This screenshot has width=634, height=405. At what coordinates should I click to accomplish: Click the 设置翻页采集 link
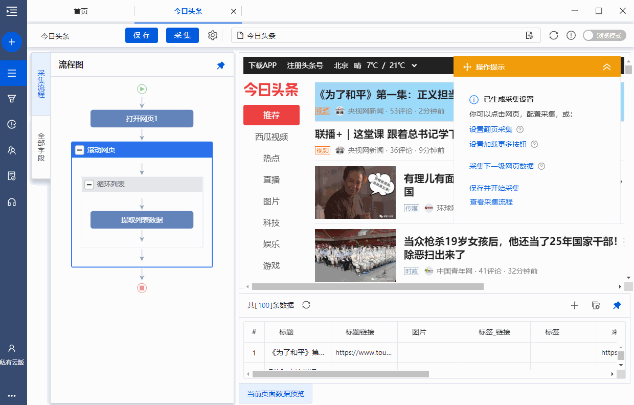tap(491, 129)
